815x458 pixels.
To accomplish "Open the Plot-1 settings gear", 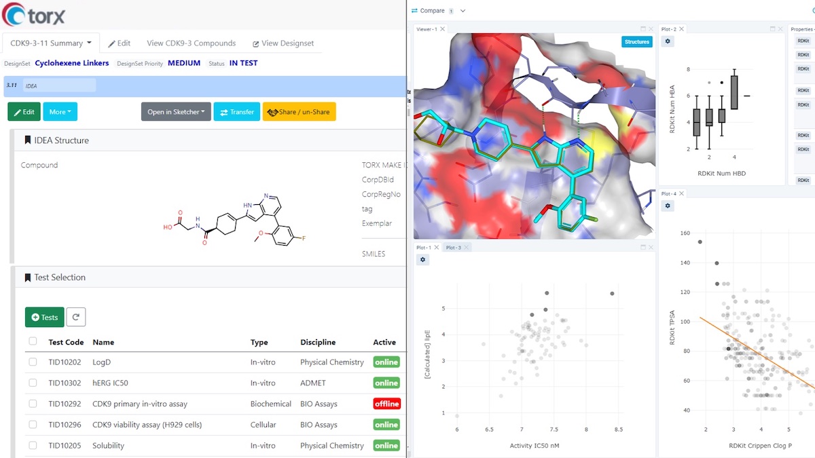I will [422, 260].
